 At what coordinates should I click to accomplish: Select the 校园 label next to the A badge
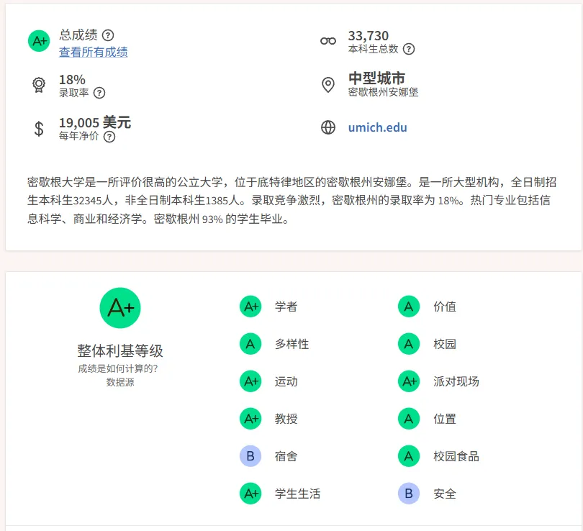point(445,344)
